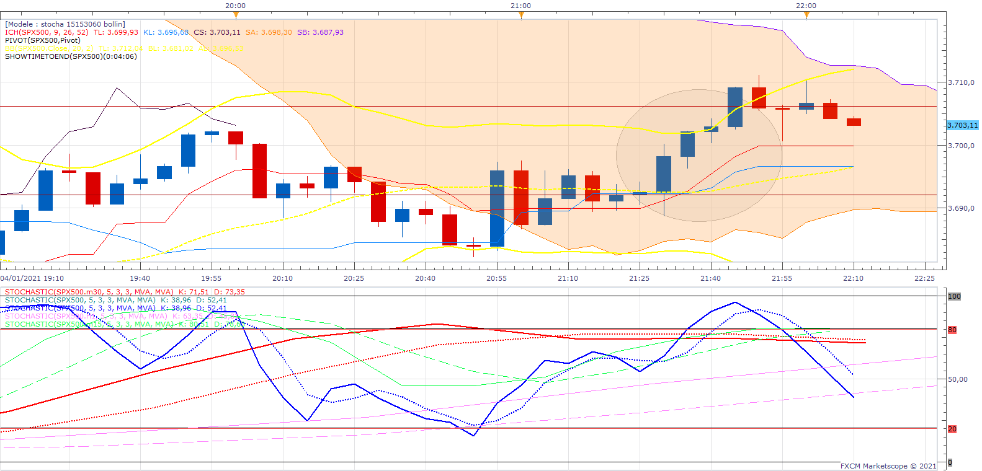This screenshot has width=982, height=471.
Task: Click the 21:10 time axis label
Action: (568, 278)
